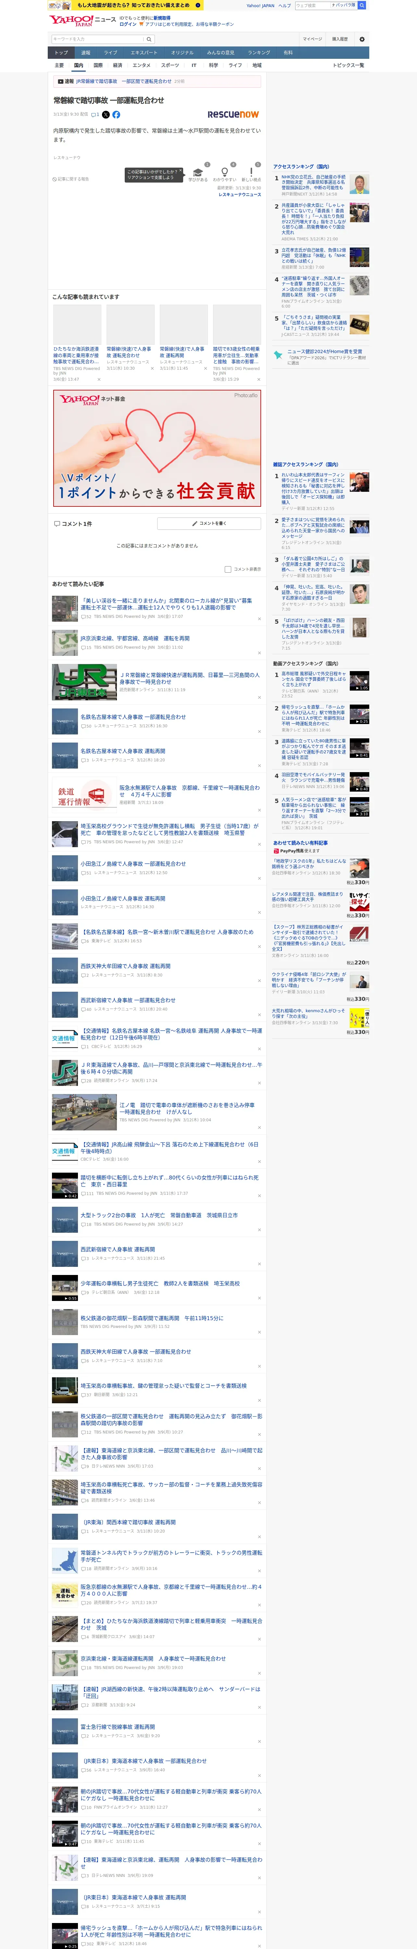Open the レスキューナウニュース source link
417x1949 pixels.
point(240,195)
